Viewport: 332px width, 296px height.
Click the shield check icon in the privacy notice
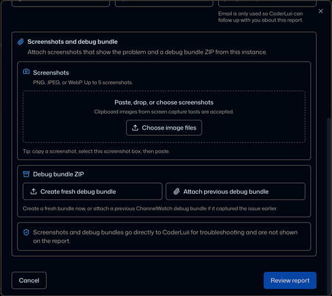coord(26,232)
